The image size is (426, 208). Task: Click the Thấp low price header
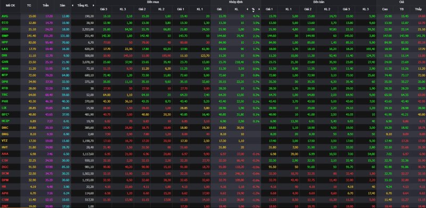click(418, 9)
